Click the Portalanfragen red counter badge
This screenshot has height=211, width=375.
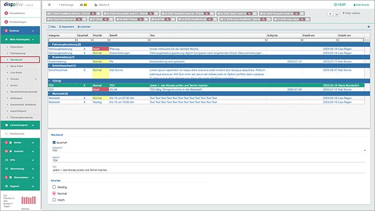coord(6,22)
